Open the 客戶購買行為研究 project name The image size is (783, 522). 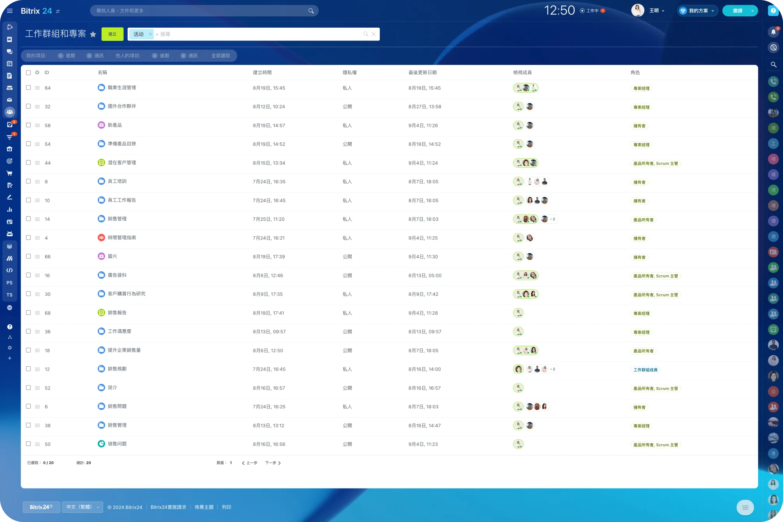tap(127, 294)
